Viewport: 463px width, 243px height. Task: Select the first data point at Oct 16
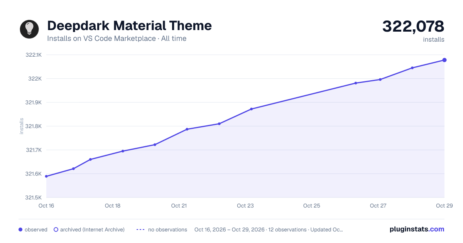pos(46,176)
